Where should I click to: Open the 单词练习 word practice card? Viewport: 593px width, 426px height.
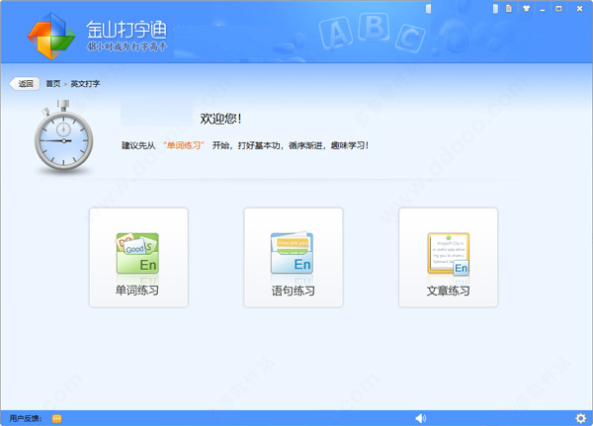tap(138, 257)
